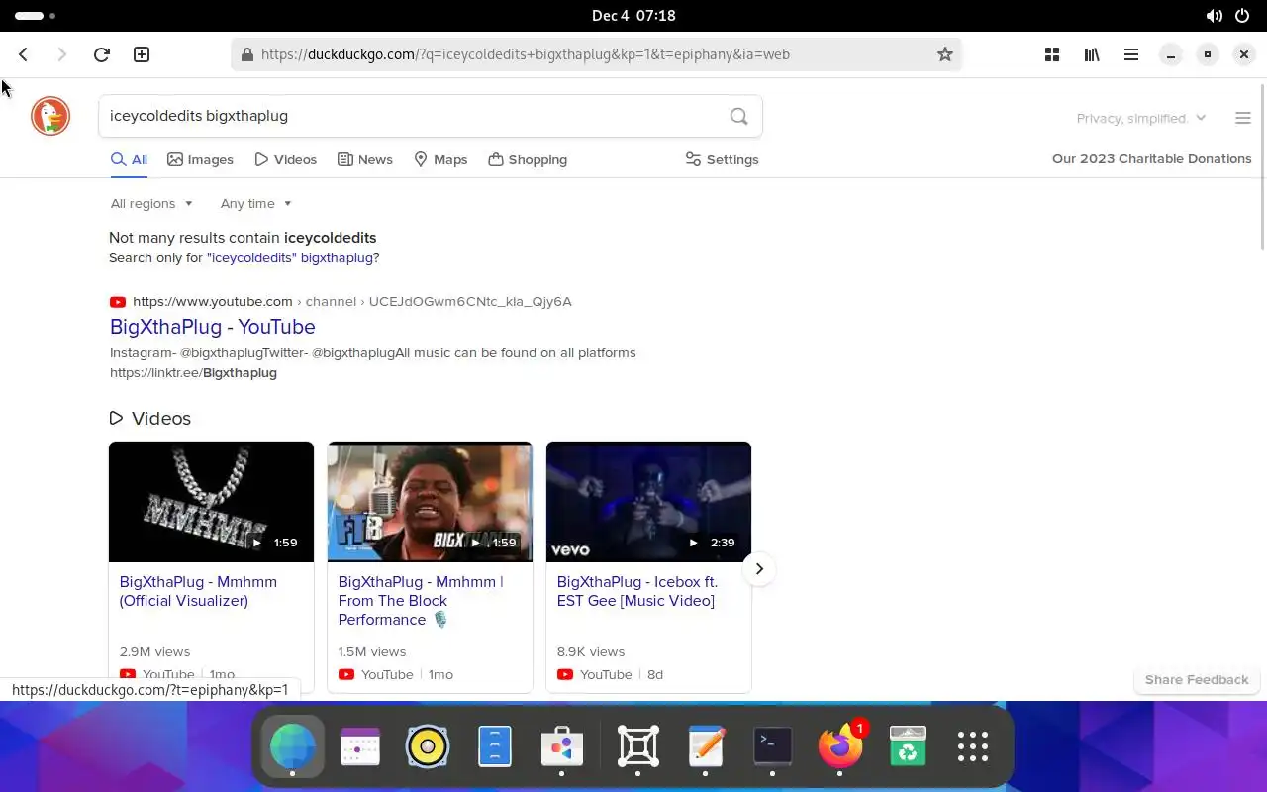The image size is (1267, 792).
Task: Open the DuckDuckGo side menu
Action: coord(1243,118)
